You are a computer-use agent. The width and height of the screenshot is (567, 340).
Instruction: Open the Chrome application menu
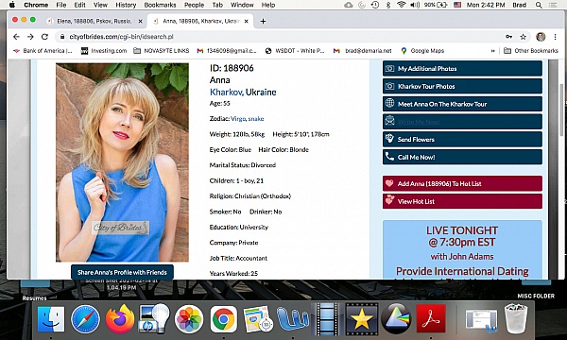click(36, 5)
